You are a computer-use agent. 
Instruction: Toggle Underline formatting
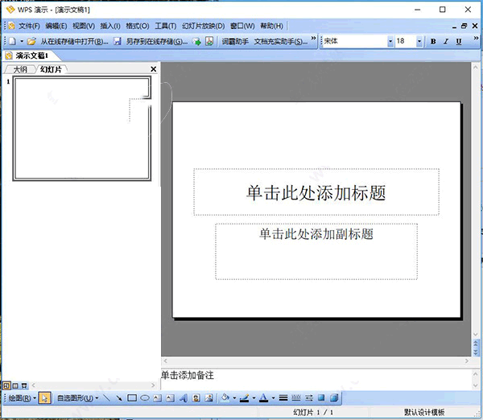pos(459,41)
